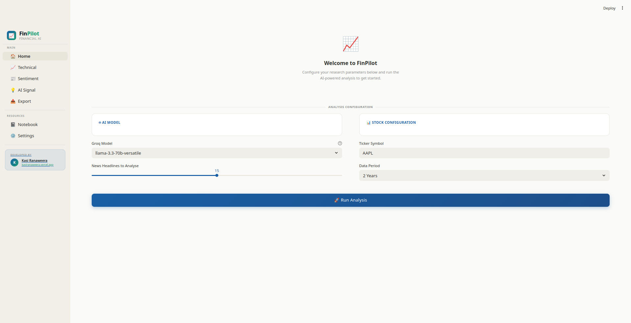Click the unfilled part of headlines slider track
The width and height of the screenshot is (631, 323).
280,175
